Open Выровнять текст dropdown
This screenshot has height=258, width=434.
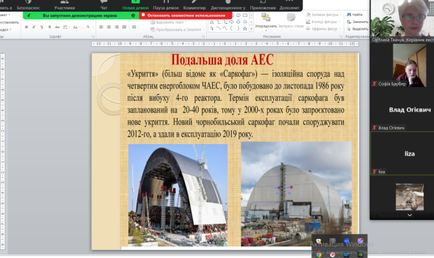[x=169, y=22]
